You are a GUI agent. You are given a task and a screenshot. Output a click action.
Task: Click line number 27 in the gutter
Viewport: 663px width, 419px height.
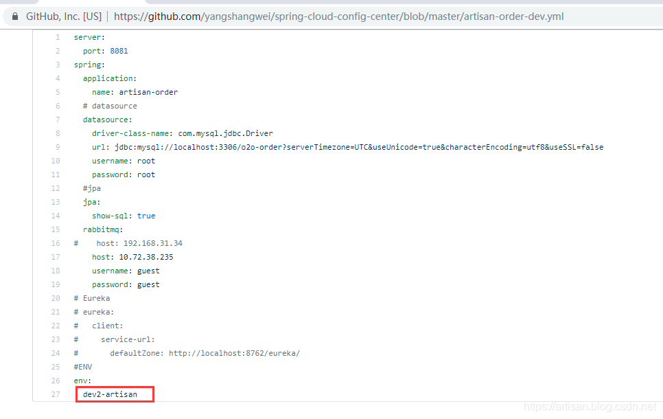56,394
